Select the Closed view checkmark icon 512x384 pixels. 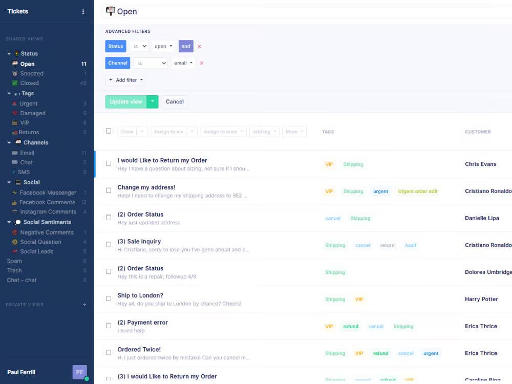pos(15,83)
